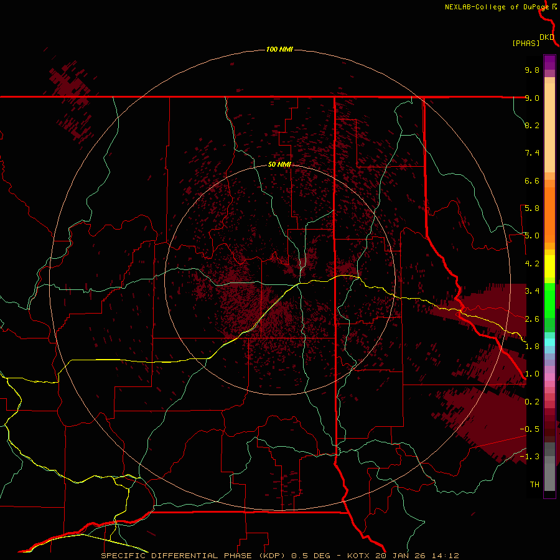The image size is (560, 560).
Task: Click the 6.6 color scale label
Action: coord(532,180)
